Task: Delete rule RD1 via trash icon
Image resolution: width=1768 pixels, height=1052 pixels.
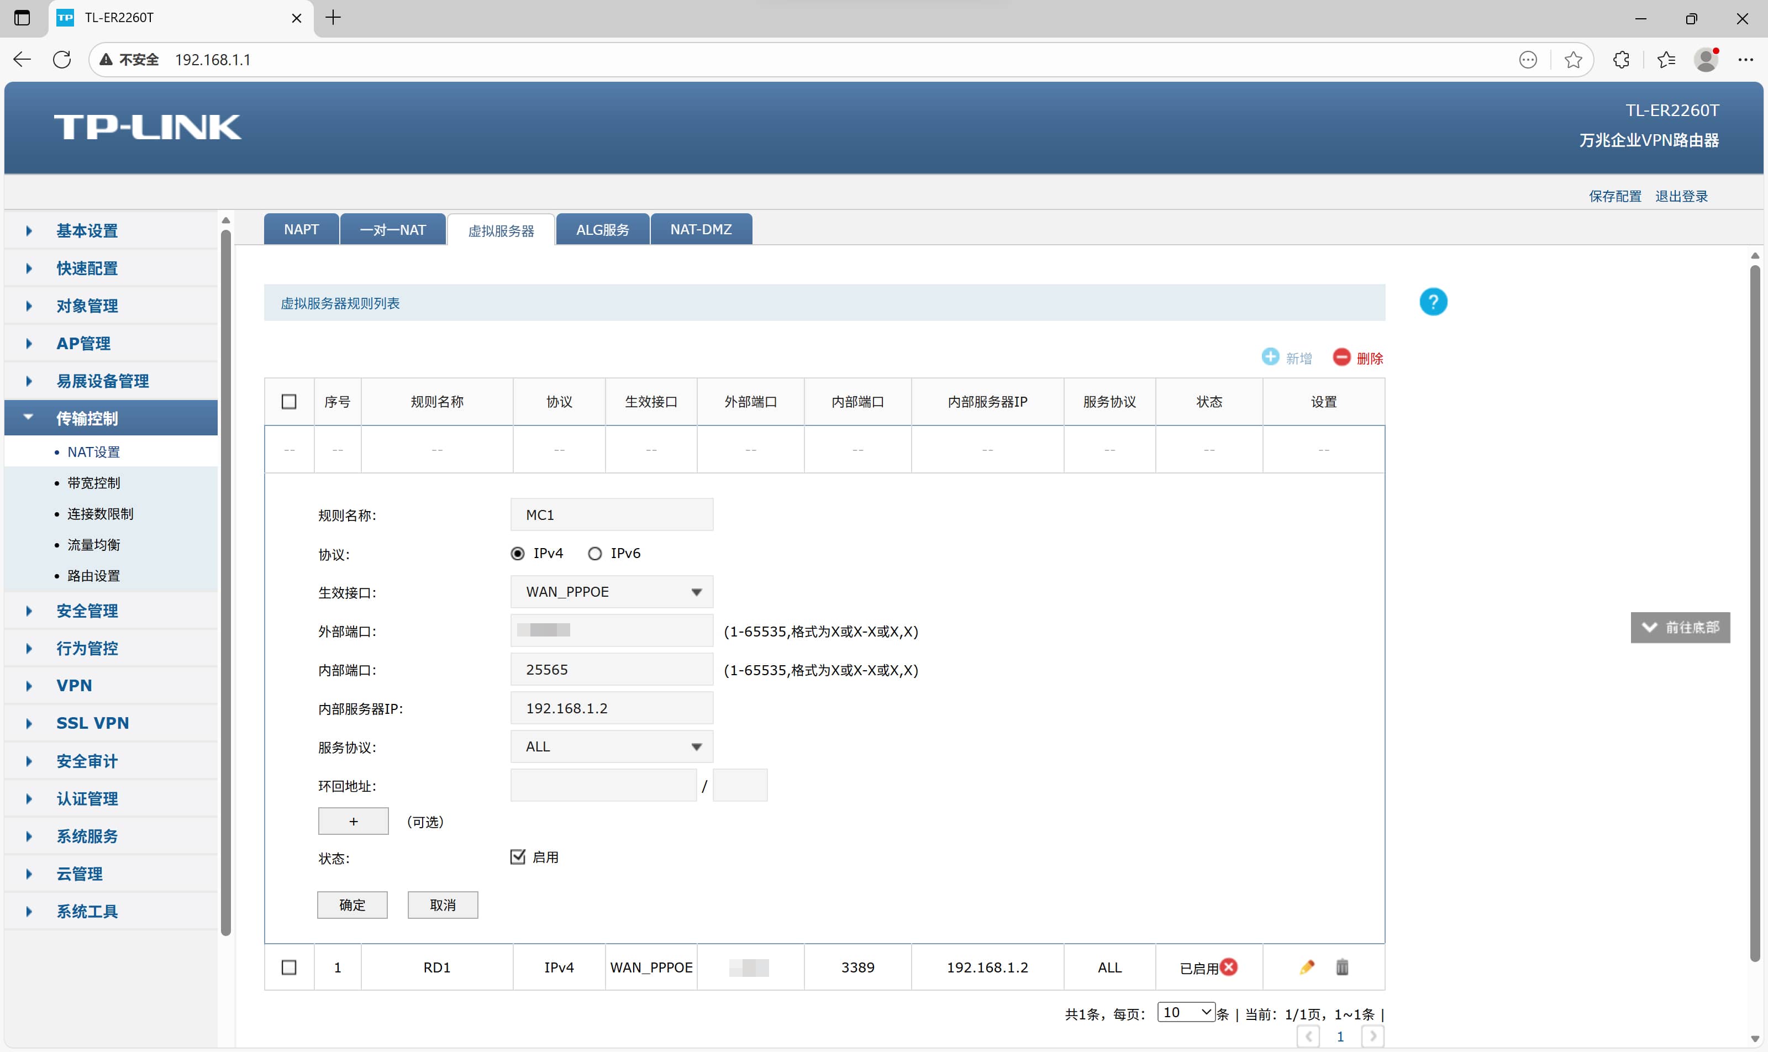Action: click(1342, 967)
